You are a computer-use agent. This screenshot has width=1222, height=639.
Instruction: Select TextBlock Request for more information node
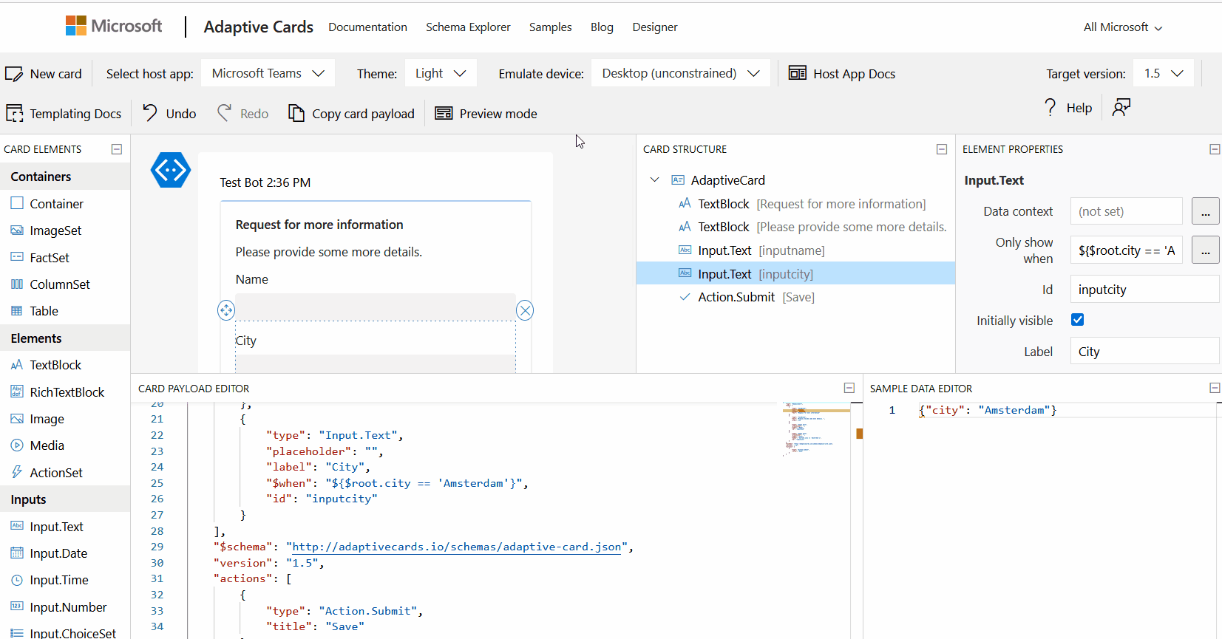tap(795, 204)
